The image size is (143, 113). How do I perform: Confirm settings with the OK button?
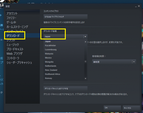112,108
